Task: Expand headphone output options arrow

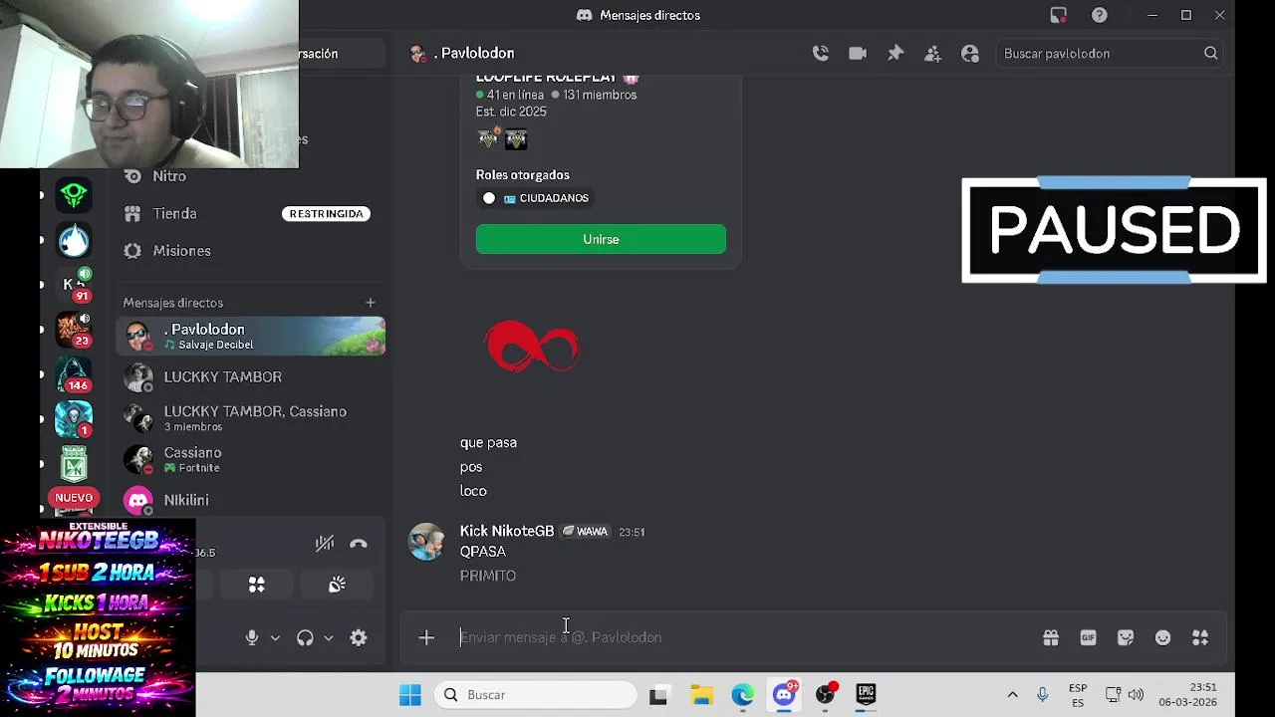Action: pyautogui.click(x=328, y=638)
